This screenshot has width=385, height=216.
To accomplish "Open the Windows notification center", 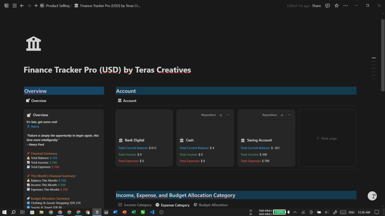I will pos(377,212).
